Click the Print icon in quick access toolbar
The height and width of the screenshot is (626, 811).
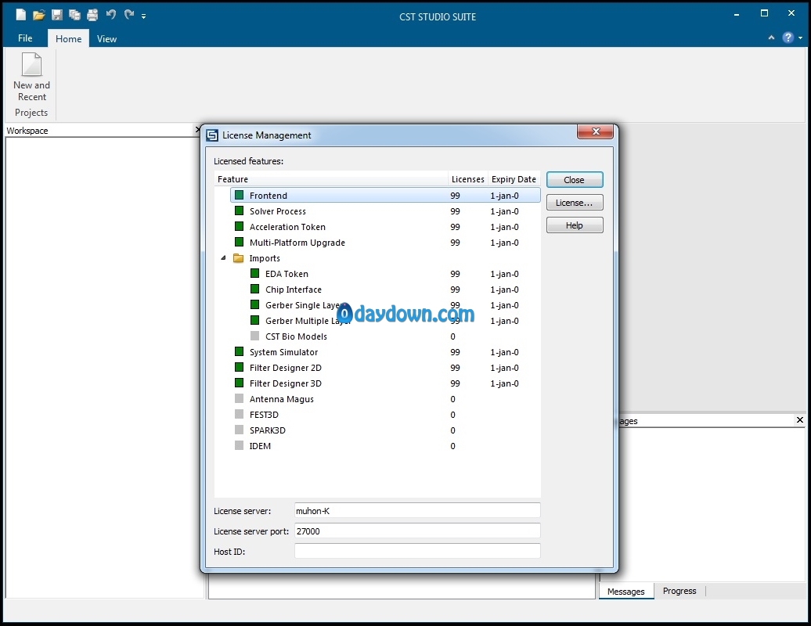point(92,15)
